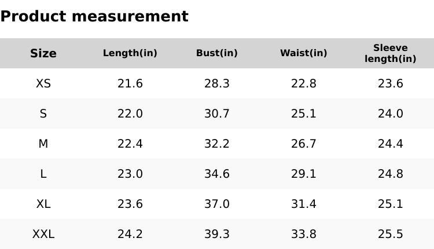The height and width of the screenshot is (249, 434).
Task: Click the Bust(in) column header
Action: (x=217, y=53)
